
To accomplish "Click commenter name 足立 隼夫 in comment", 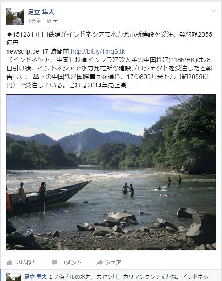I will [35, 277].
